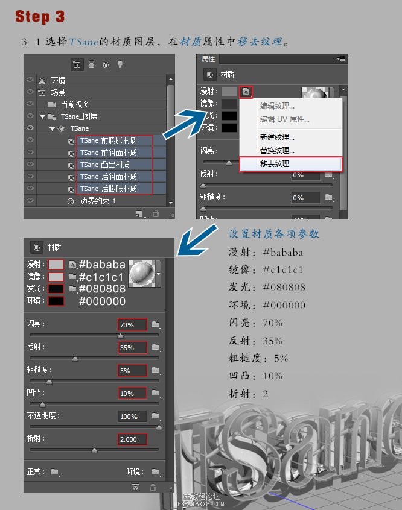Screen dimensions: 402x510
Task: Click the 闪亮 slider handle at 70%
Action: [x=120, y=336]
